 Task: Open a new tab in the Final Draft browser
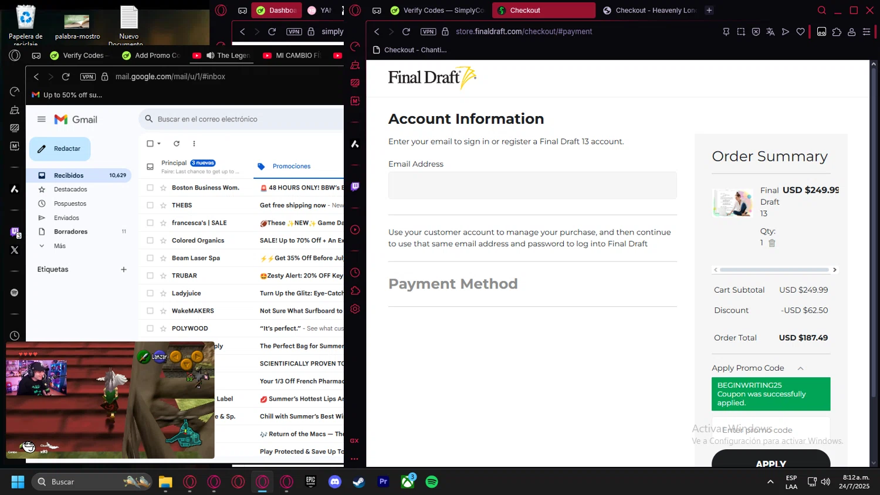pyautogui.click(x=709, y=11)
